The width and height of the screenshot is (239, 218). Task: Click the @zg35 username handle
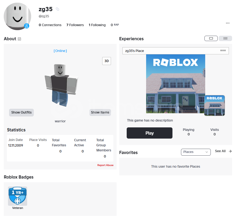coord(44,16)
